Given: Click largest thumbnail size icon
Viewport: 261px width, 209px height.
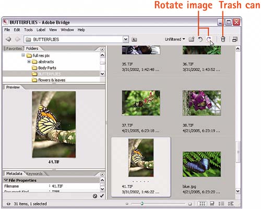Looking at the screenshot, I should pos(190,204).
